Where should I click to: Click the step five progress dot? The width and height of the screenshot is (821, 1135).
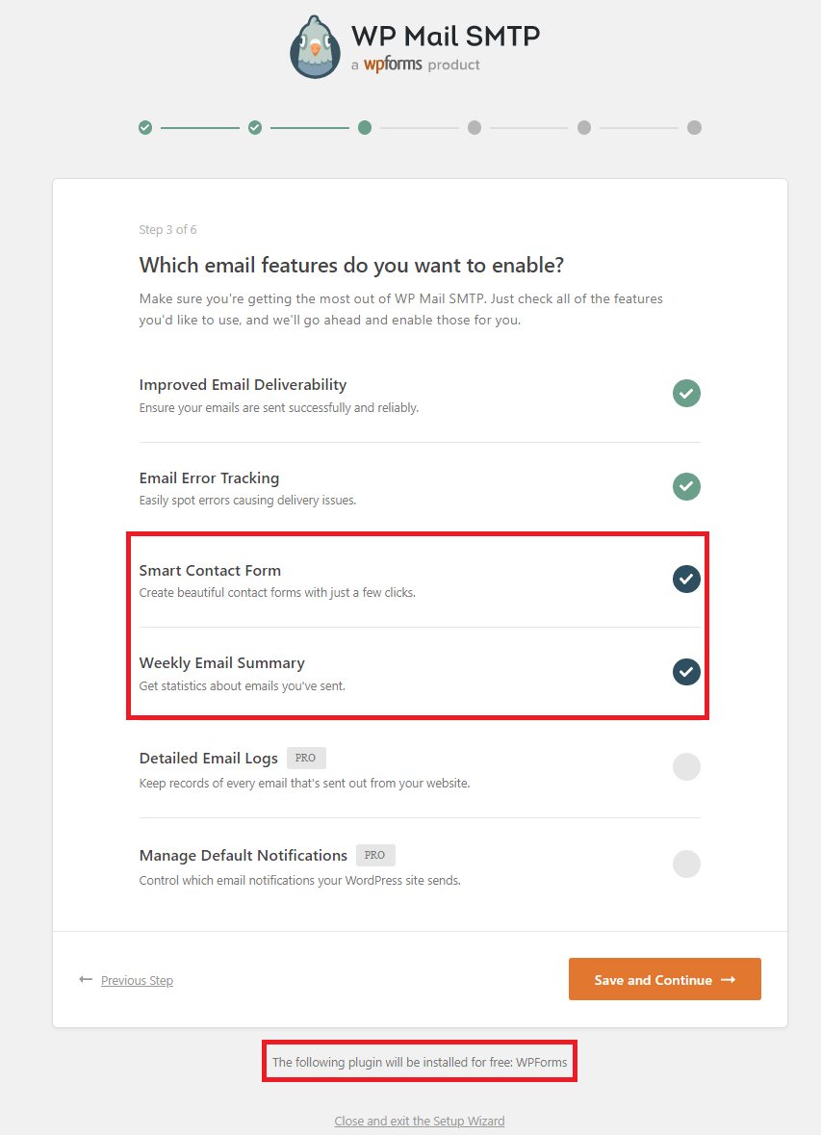point(584,127)
